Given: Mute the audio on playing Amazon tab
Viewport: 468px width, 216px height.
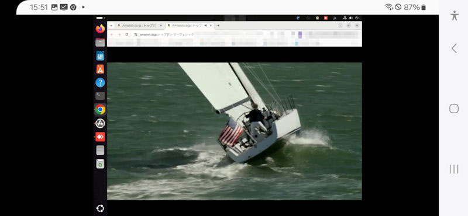Looking at the screenshot, I should [206, 26].
